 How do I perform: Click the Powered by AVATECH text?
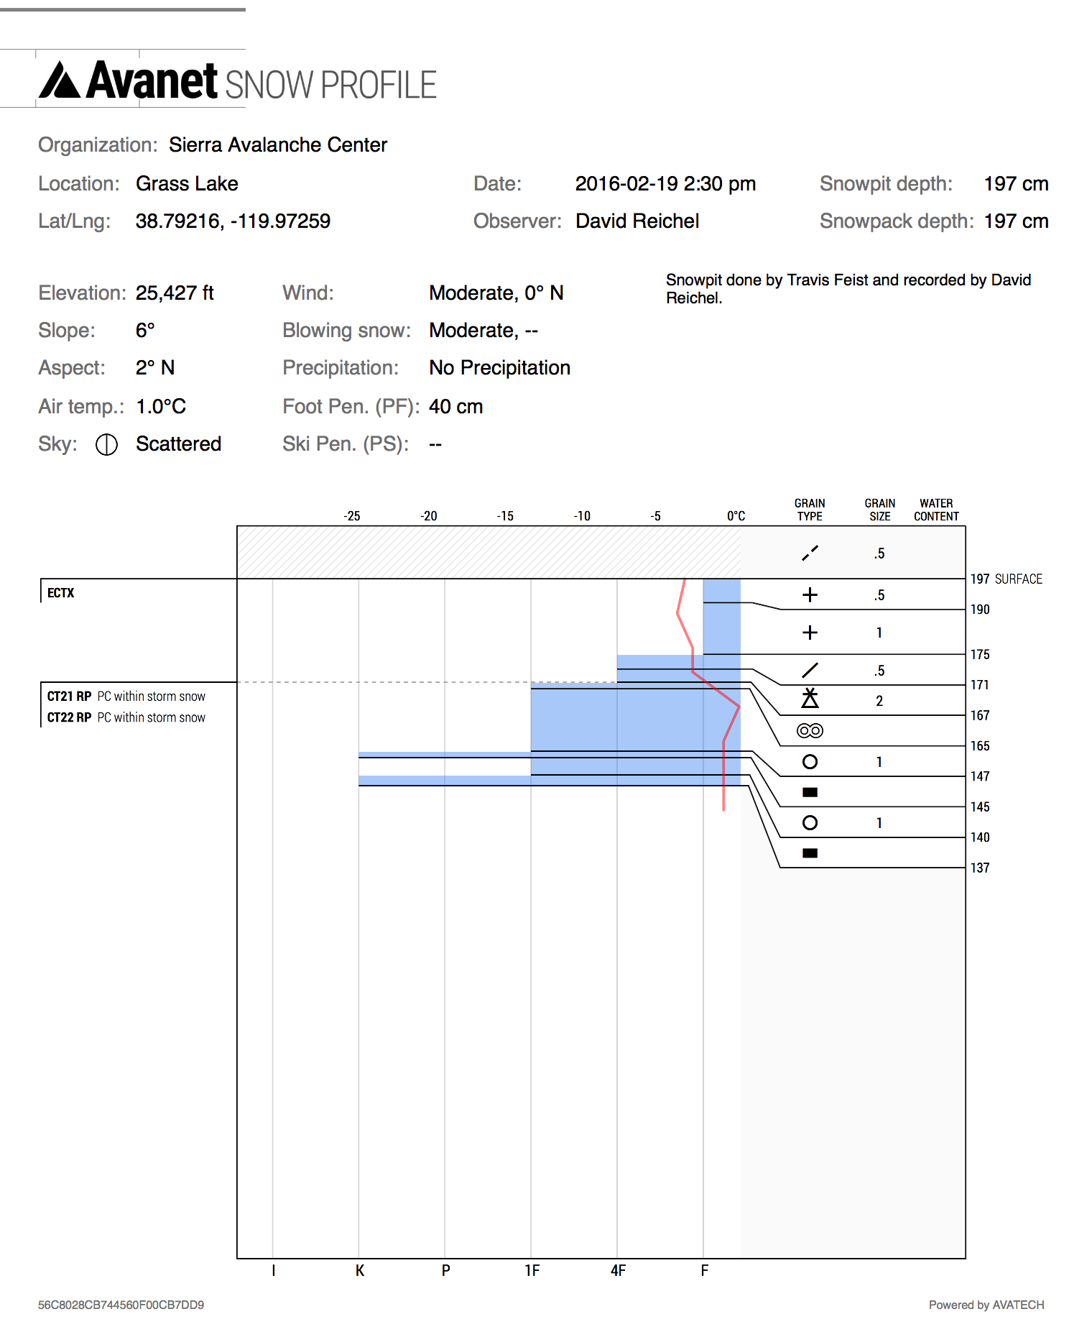coord(986,1305)
